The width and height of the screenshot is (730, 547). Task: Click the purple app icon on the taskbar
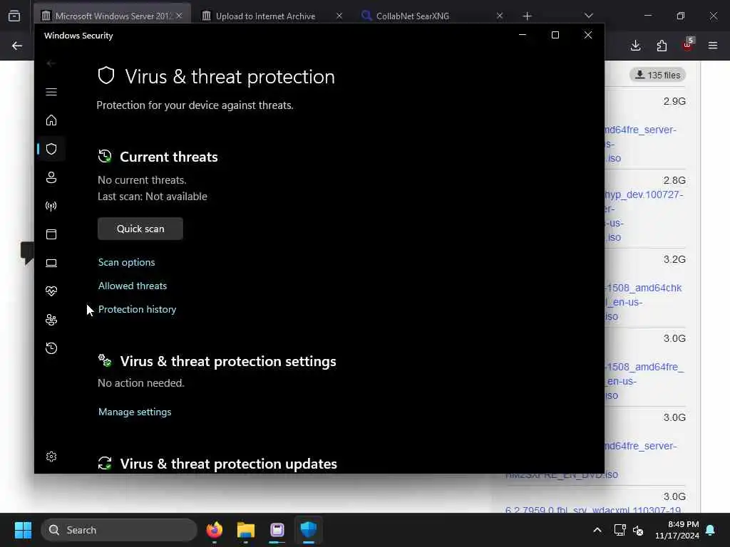point(277,530)
